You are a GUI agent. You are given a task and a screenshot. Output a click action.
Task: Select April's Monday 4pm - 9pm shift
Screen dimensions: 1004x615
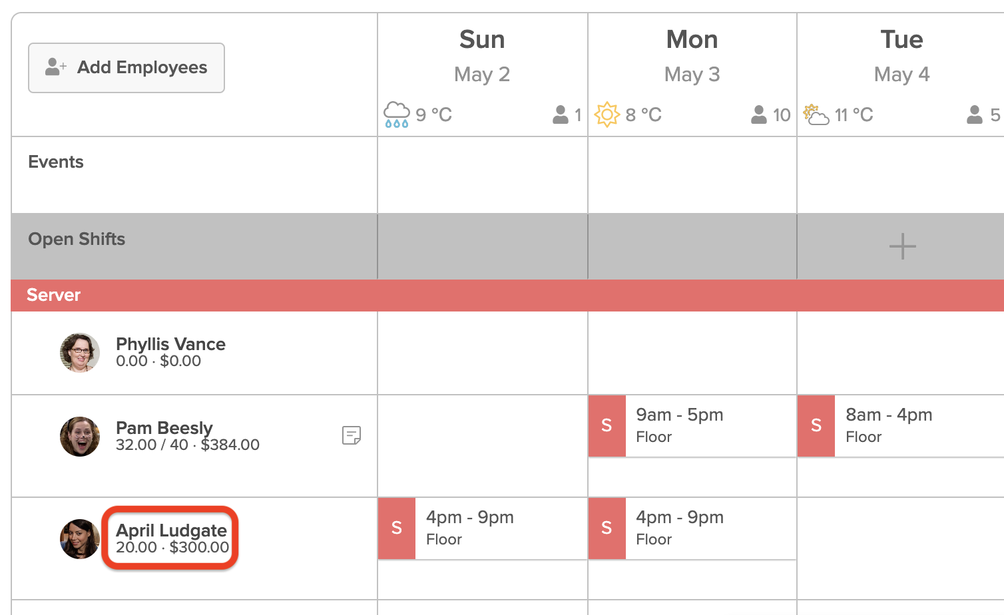coord(692,528)
